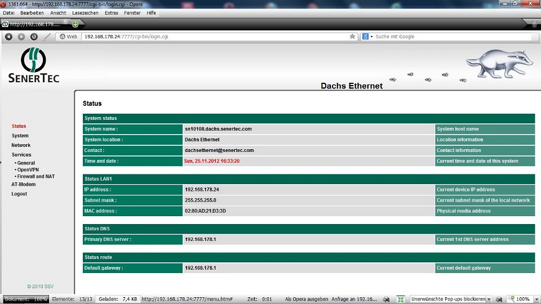Open the Google search engine dropdown
The image size is (541, 304).
click(x=367, y=37)
